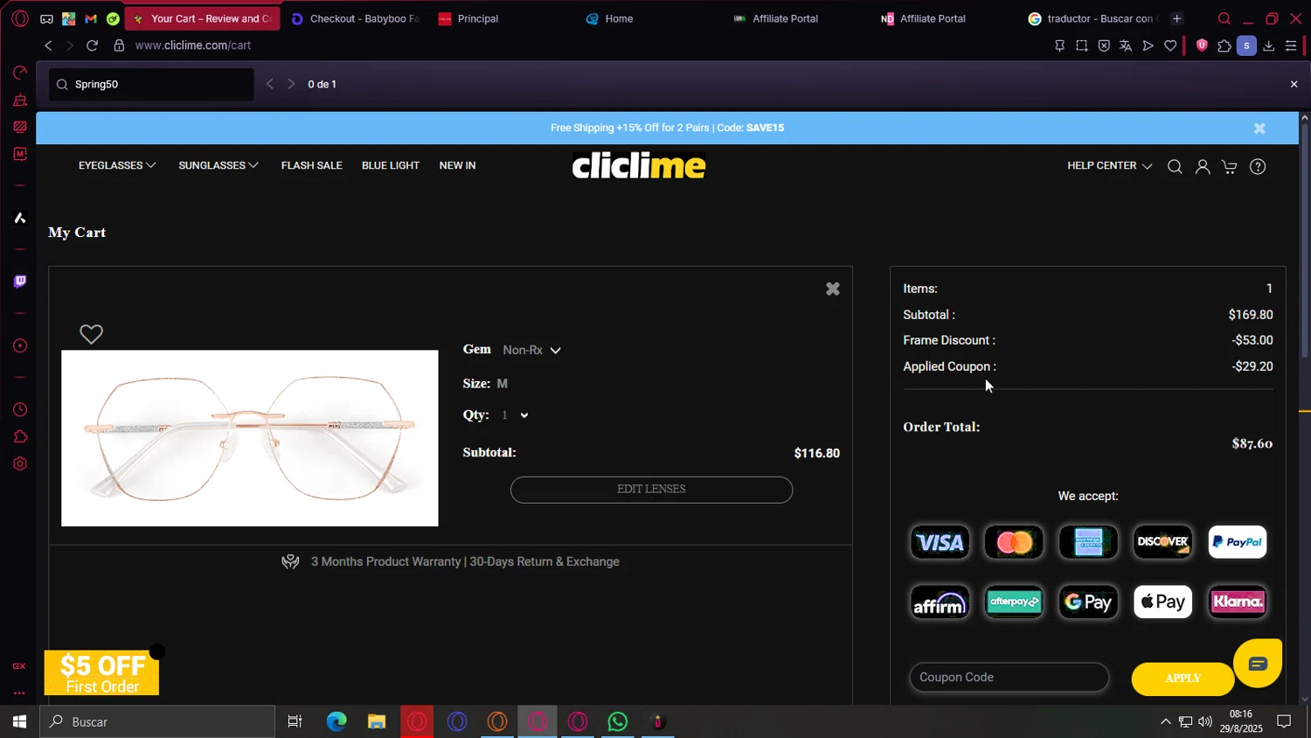Click the taskbar Buscar search box
This screenshot has width=1311, height=738.
pyautogui.click(x=158, y=721)
